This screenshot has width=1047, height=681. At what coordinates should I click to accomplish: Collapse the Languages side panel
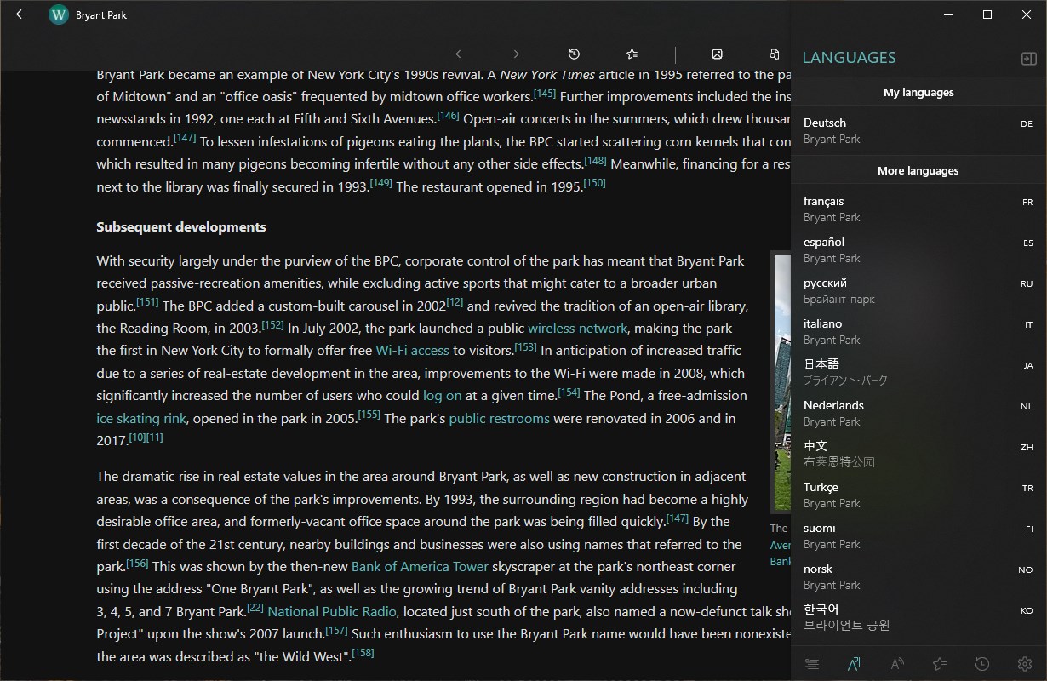point(1029,58)
